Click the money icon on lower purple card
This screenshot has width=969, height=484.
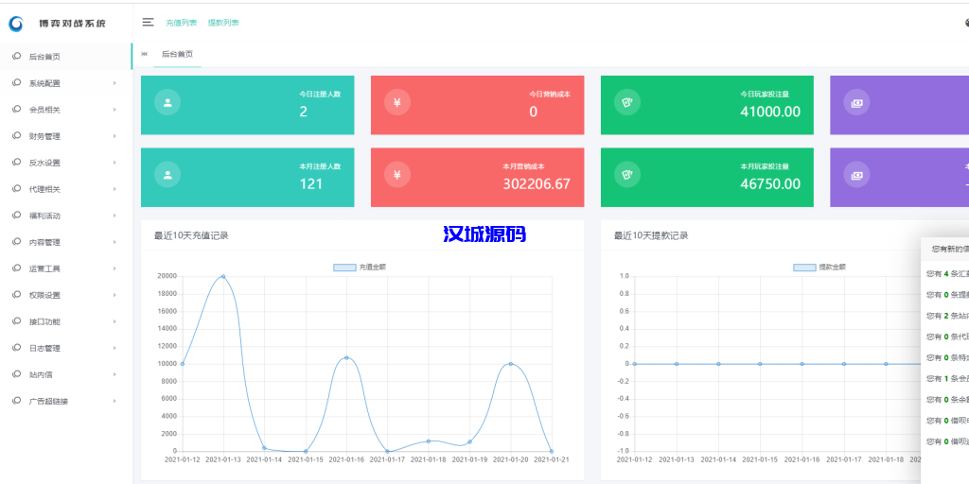point(856,175)
